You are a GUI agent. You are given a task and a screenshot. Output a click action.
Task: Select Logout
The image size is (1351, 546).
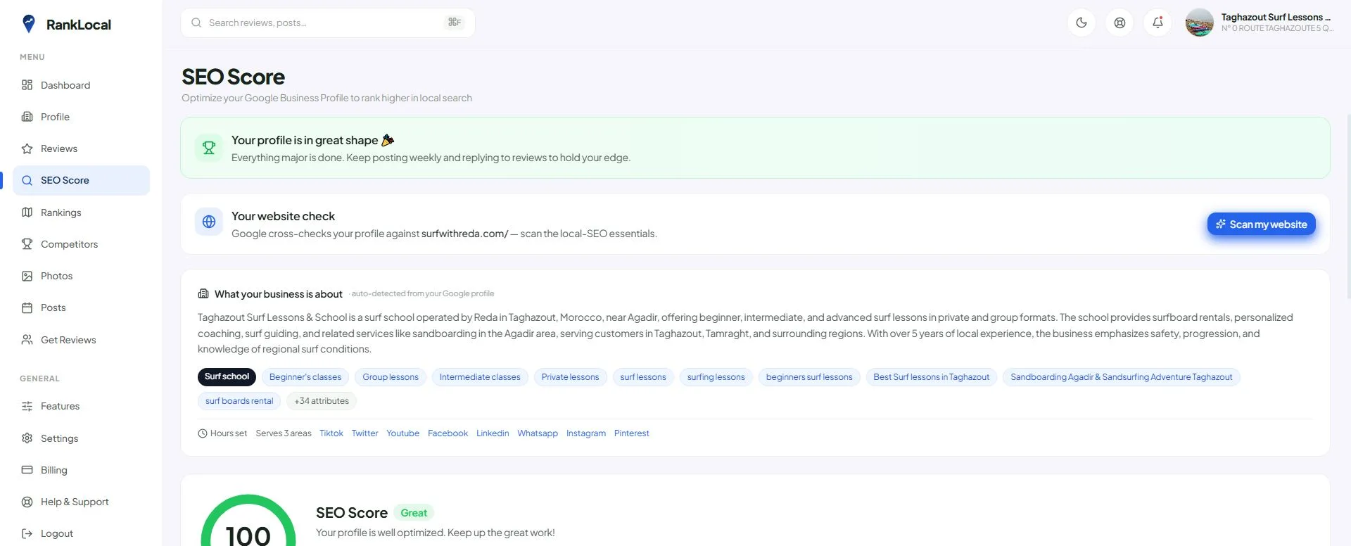click(81, 533)
